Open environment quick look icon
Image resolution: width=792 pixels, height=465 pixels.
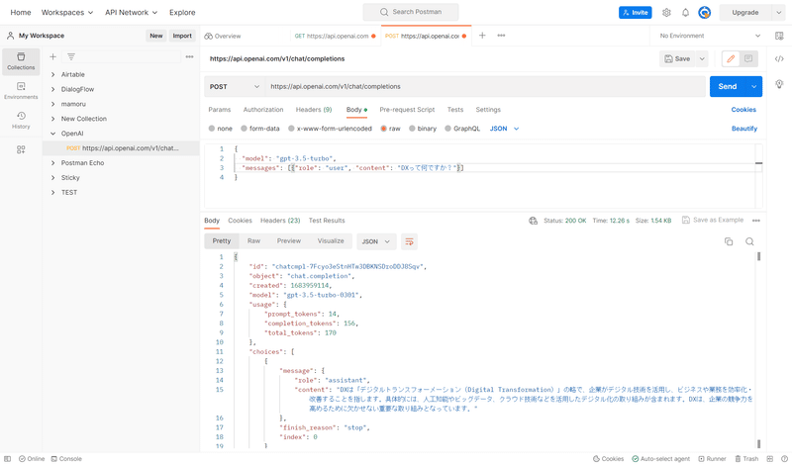click(779, 36)
